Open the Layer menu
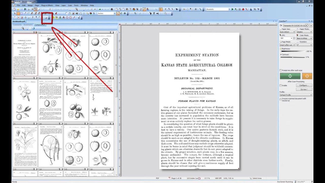 click(63, 5)
